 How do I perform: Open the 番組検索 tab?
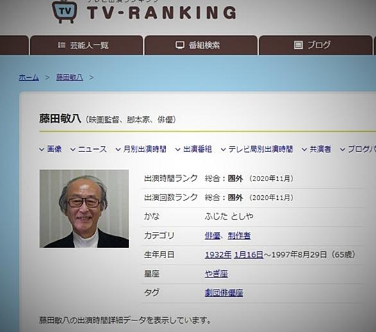[201, 45]
